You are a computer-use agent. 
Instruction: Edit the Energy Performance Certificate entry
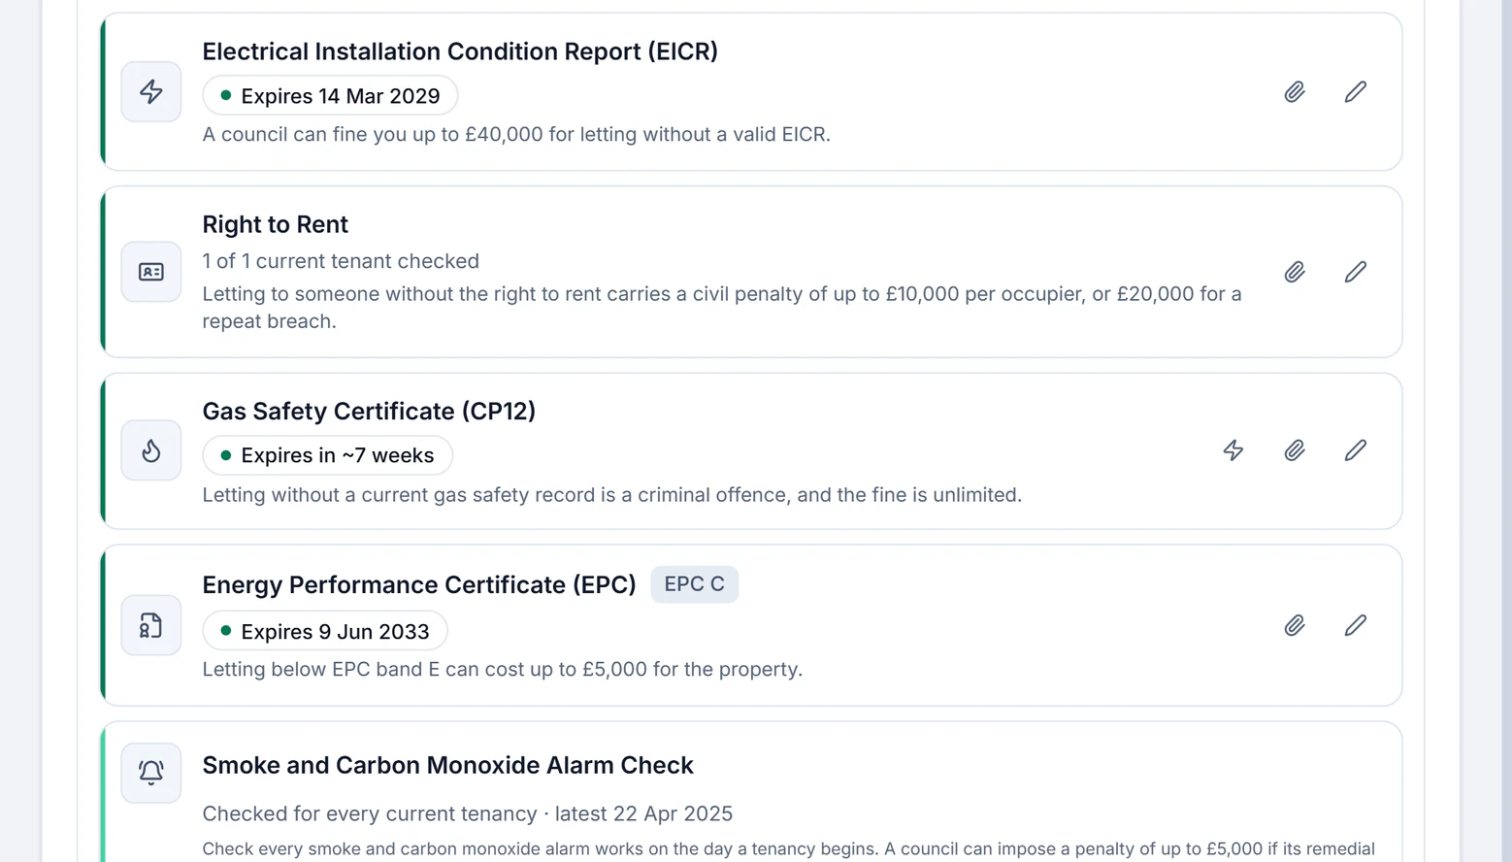1356,625
